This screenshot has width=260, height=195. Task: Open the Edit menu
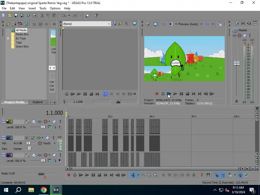click(x=12, y=8)
